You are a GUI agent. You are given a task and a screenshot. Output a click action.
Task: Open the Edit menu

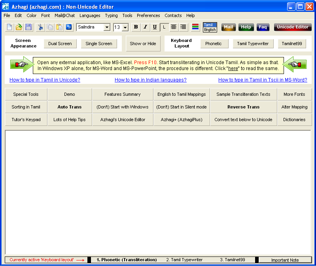click(x=18, y=15)
